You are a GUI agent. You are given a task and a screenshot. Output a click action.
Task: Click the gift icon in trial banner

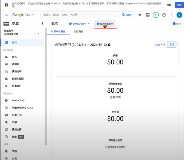tap(6, 5)
